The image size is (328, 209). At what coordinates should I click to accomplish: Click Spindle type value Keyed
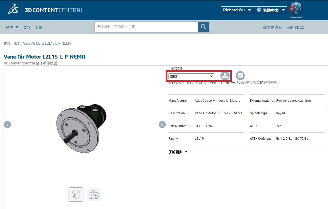(x=280, y=113)
